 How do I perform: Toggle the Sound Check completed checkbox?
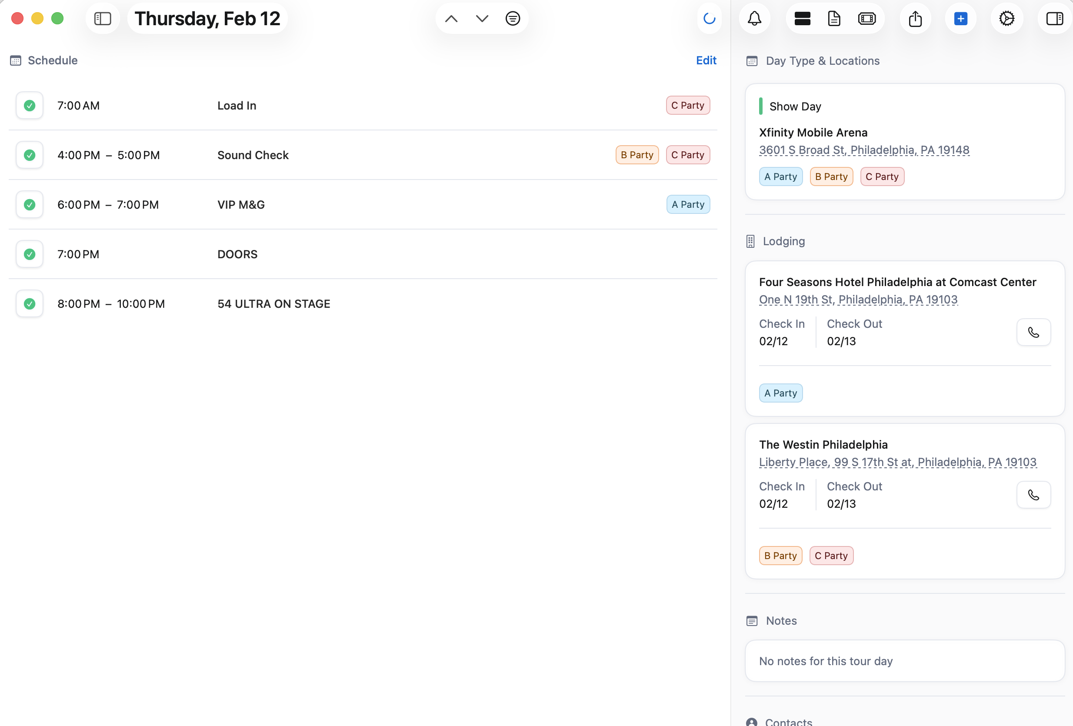coord(30,155)
